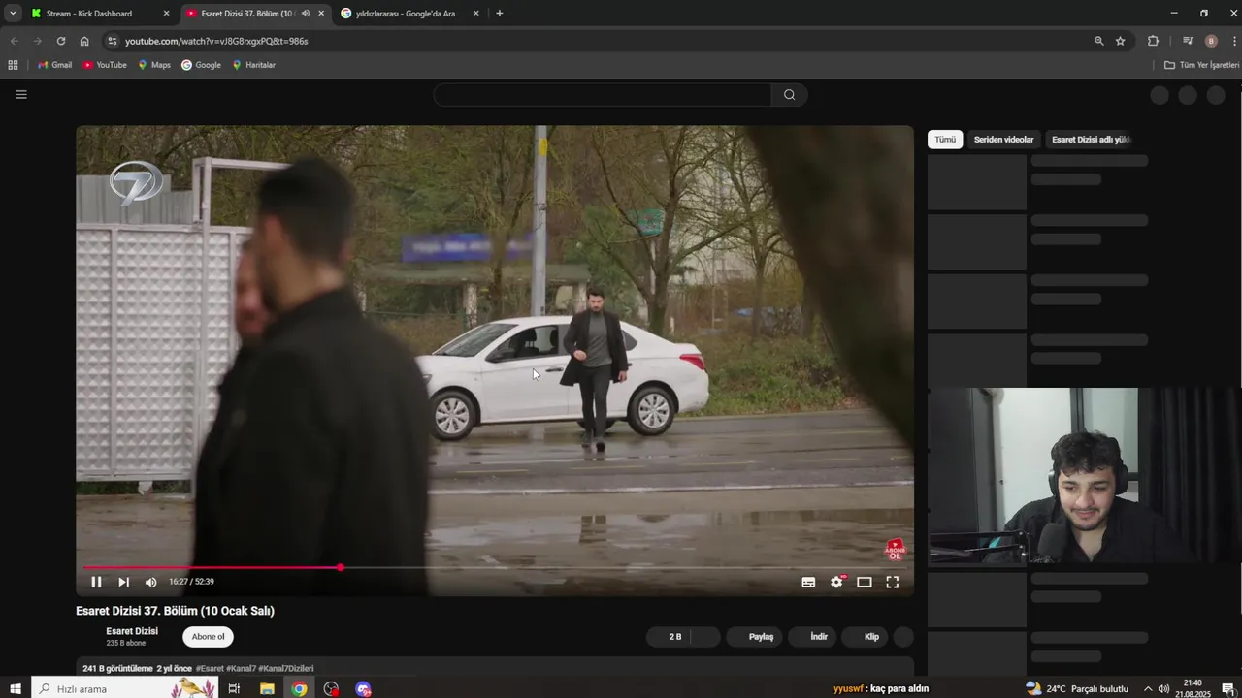Go to the browser home page
Image resolution: width=1242 pixels, height=698 pixels.
tap(84, 41)
